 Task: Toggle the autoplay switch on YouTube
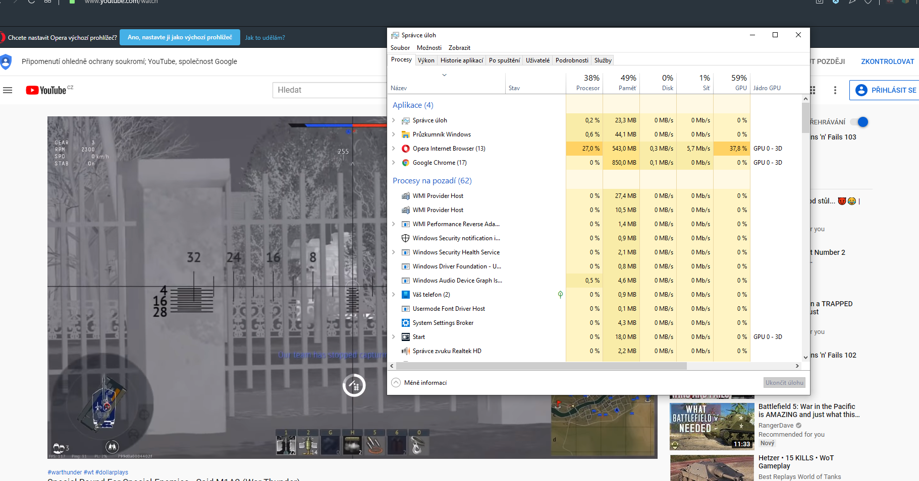(859, 122)
